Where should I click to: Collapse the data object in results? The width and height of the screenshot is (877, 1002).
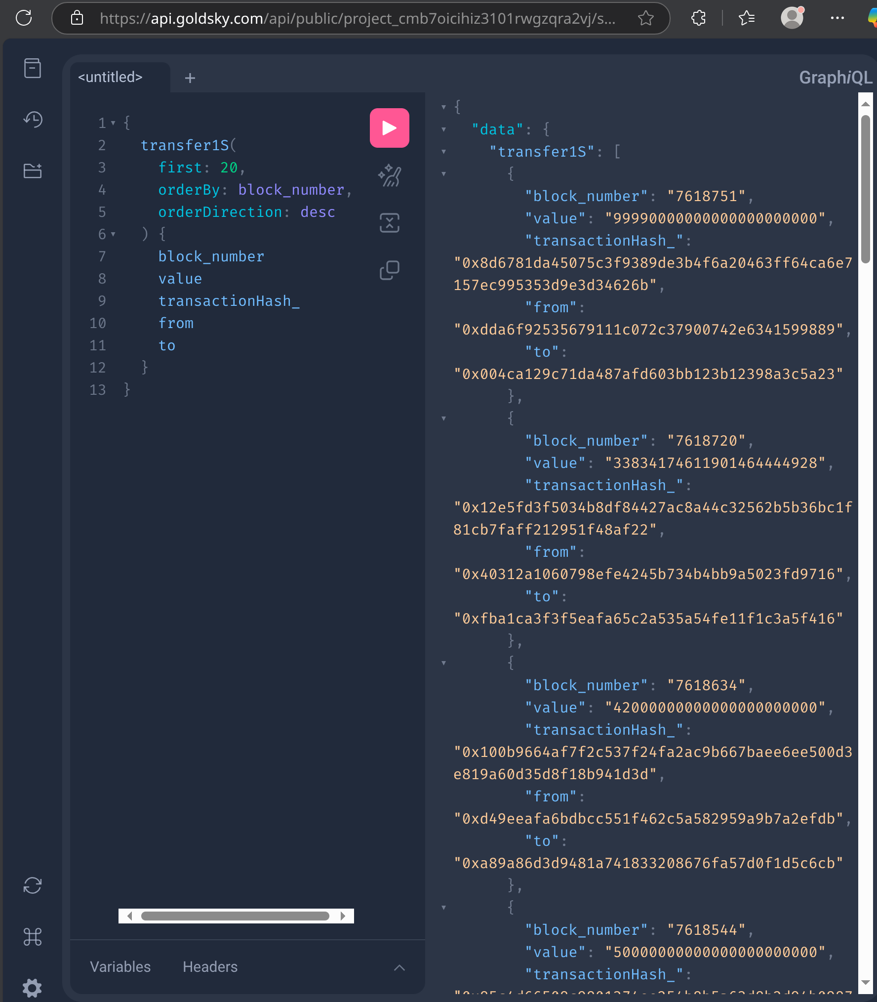point(443,129)
